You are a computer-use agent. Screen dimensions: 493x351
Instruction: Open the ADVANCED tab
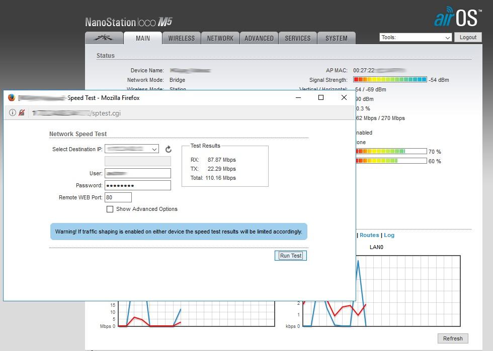point(259,38)
